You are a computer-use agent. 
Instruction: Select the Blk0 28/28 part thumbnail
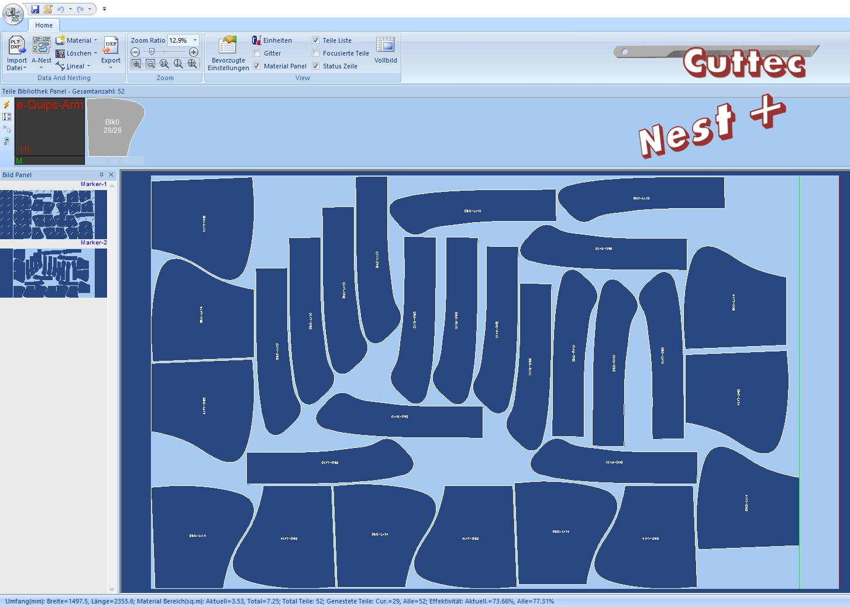[x=115, y=127]
